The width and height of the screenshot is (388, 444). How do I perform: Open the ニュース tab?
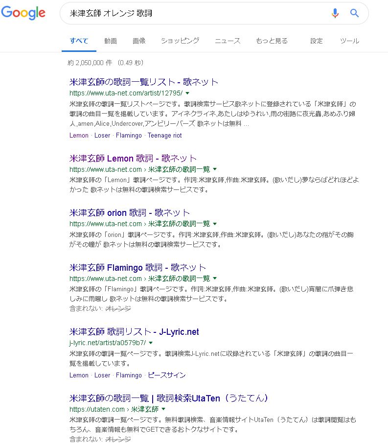tap(228, 41)
